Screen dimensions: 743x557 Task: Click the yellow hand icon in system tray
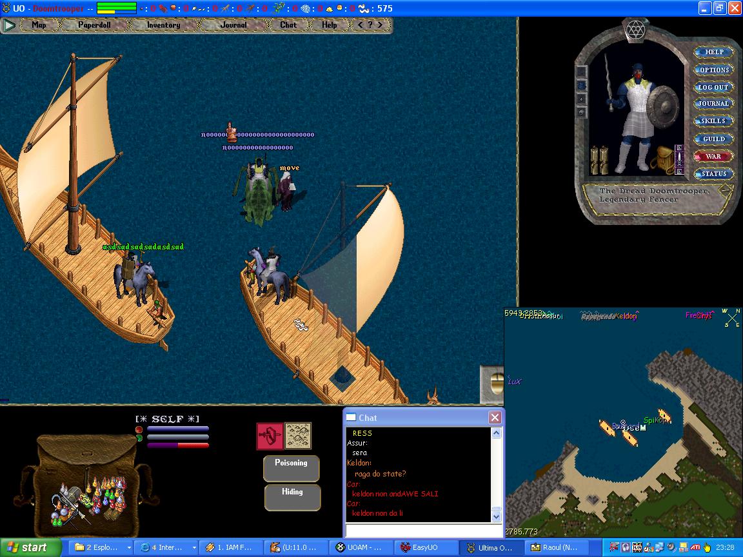click(x=706, y=547)
